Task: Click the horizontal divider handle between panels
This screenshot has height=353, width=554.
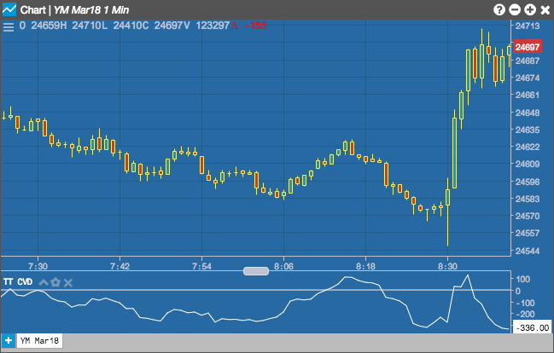Action: point(256,271)
